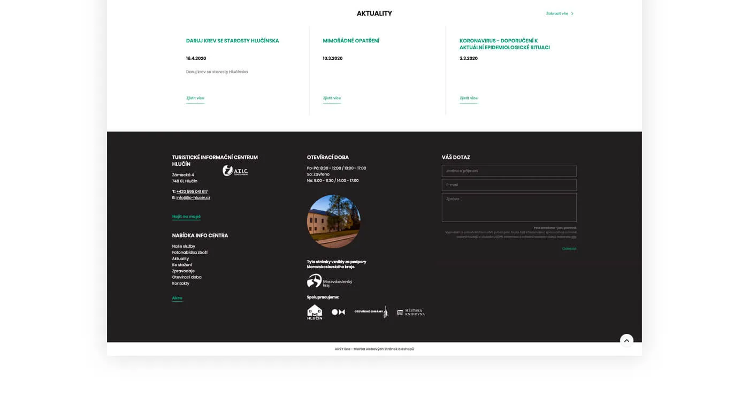Image resolution: width=749 pixels, height=404 pixels.
Task: Click the date 10.3.2020
Action: coord(333,58)
